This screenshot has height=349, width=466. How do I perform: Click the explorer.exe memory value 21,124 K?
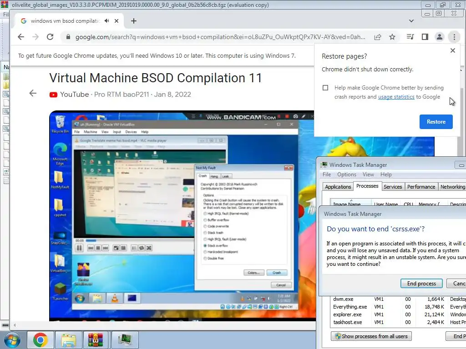[x=434, y=314]
